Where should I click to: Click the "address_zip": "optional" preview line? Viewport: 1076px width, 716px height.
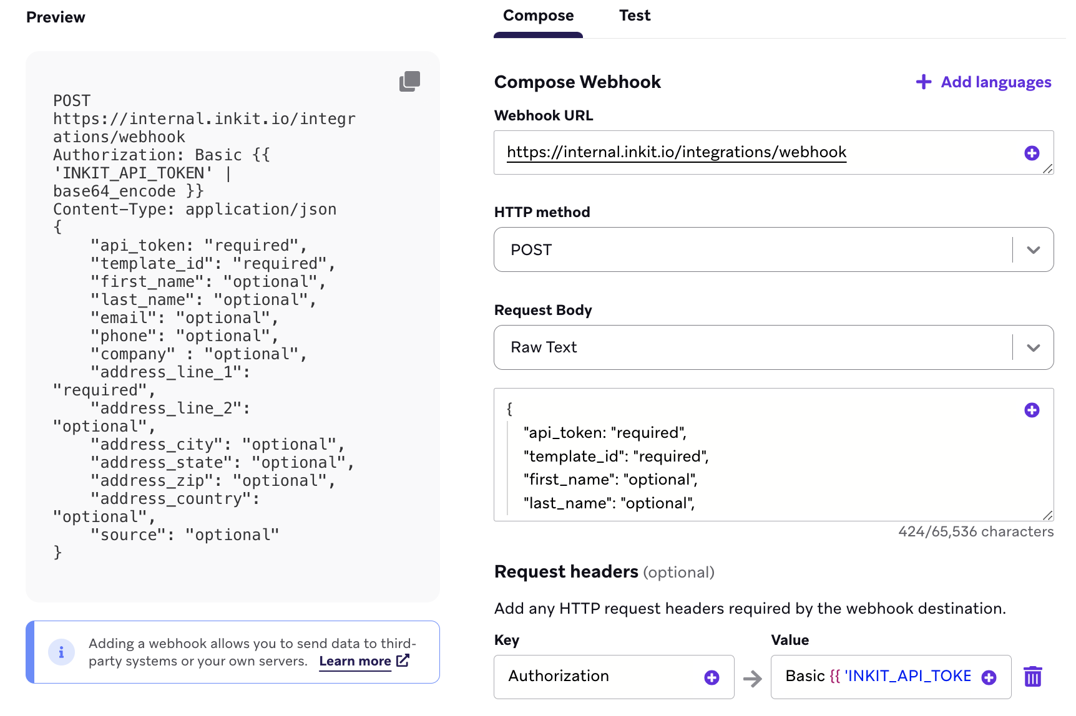213,481
